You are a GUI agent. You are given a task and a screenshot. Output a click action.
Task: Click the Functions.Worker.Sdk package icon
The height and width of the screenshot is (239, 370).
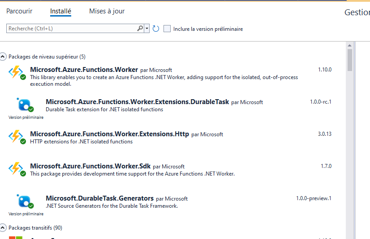pyautogui.click(x=17, y=169)
